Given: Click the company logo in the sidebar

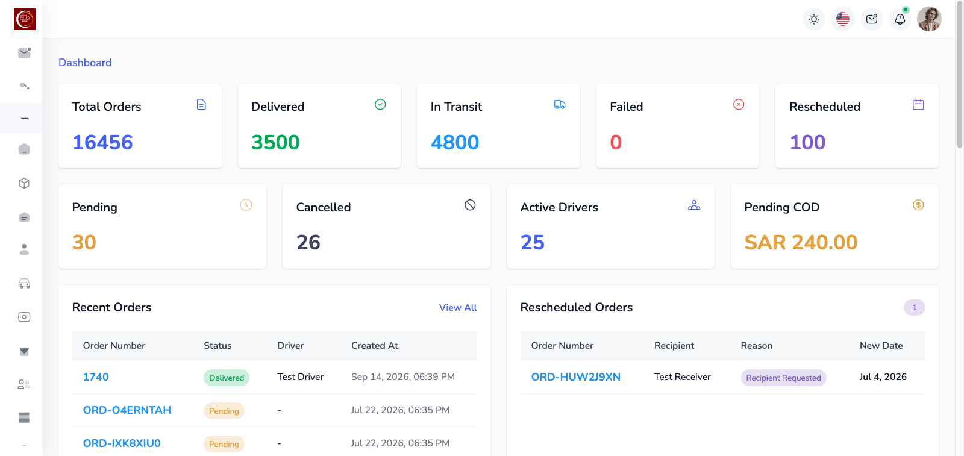Looking at the screenshot, I should click(25, 19).
